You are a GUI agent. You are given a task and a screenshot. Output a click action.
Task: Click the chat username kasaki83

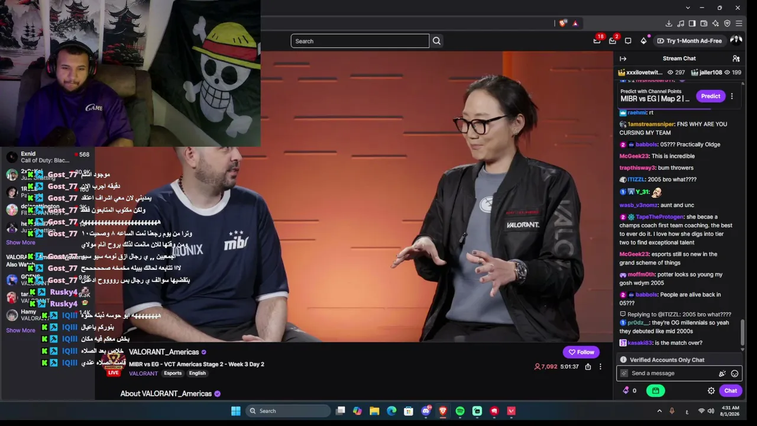(639, 343)
